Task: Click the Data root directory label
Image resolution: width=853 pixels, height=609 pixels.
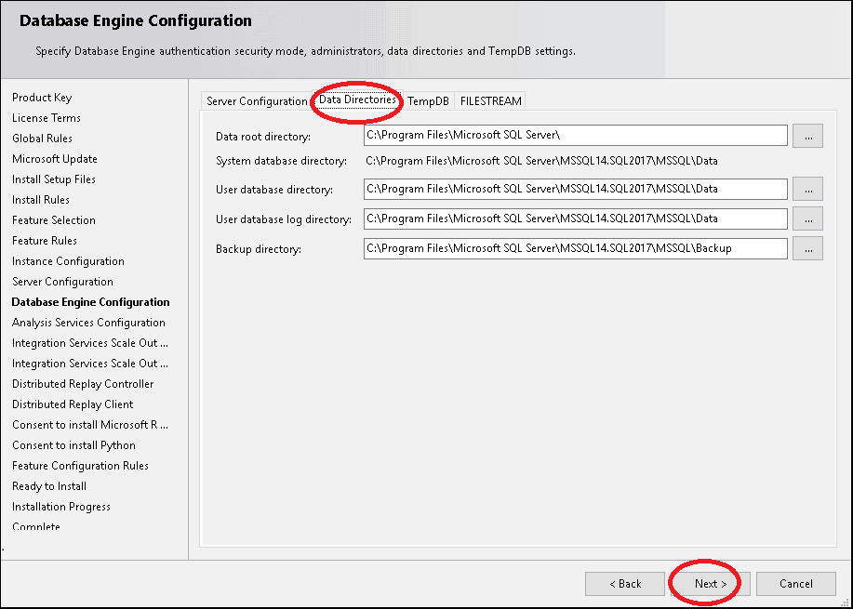Action: pos(262,137)
